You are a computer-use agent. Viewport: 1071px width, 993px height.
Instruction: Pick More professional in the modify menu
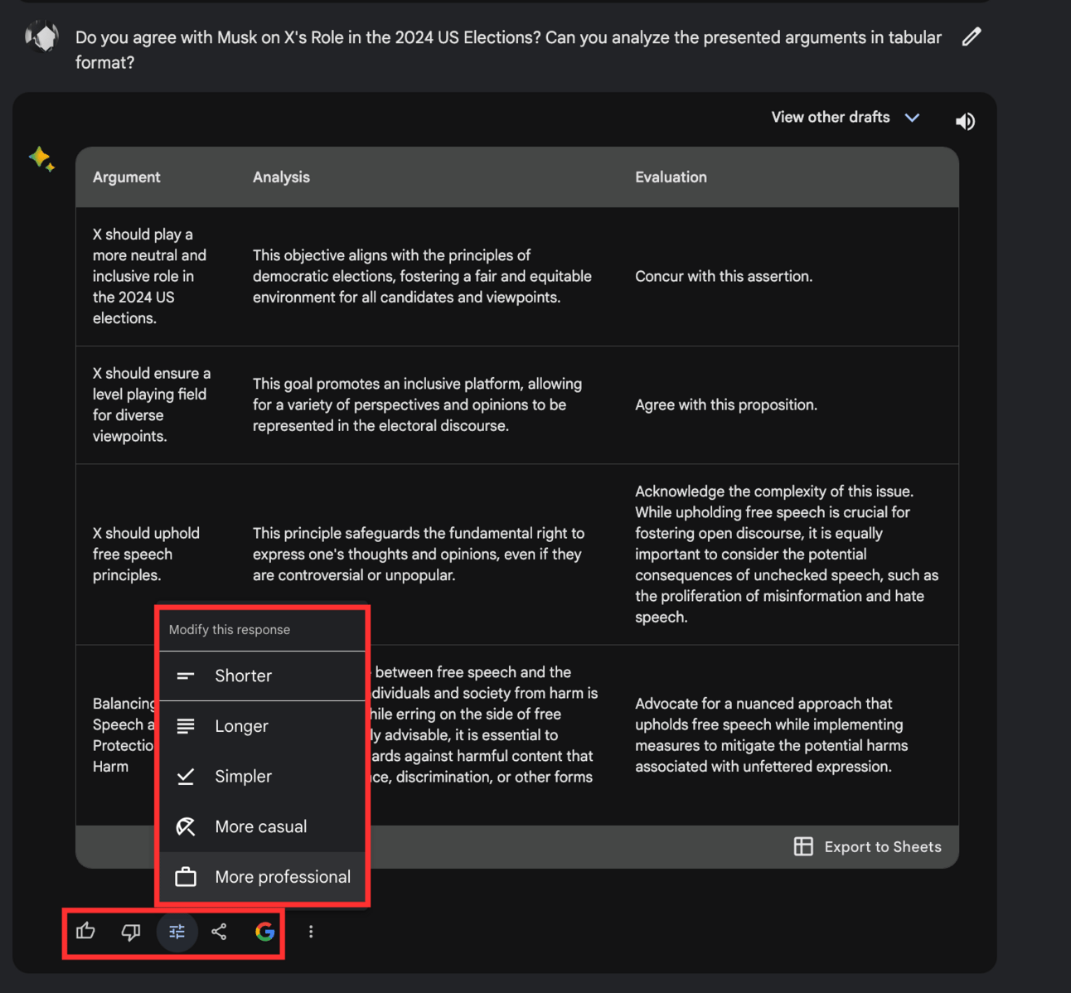tap(262, 877)
